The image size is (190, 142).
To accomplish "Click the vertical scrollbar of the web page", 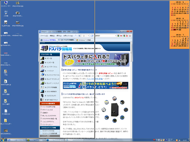I will pyautogui.click(x=131, y=90).
